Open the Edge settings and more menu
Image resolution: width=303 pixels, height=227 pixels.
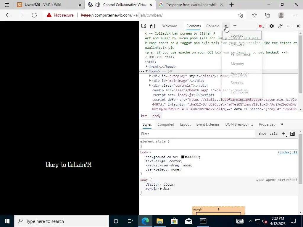(x=294, y=15)
